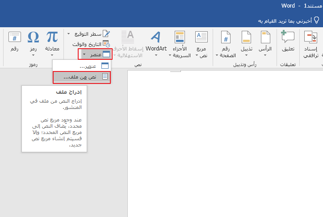323x217 pixels.
Task: Click the Drop Cap (إسقاط الأحرف الاستهلالية) icon
Action: coord(128,38)
